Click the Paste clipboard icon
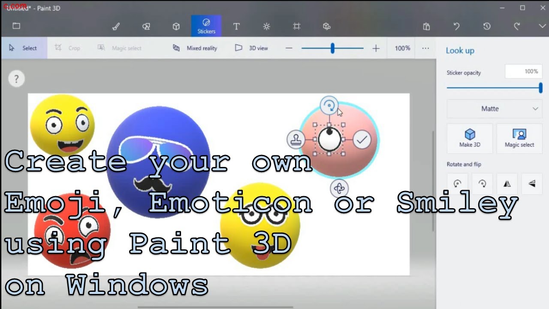This screenshot has width=549, height=309. pyautogui.click(x=426, y=26)
